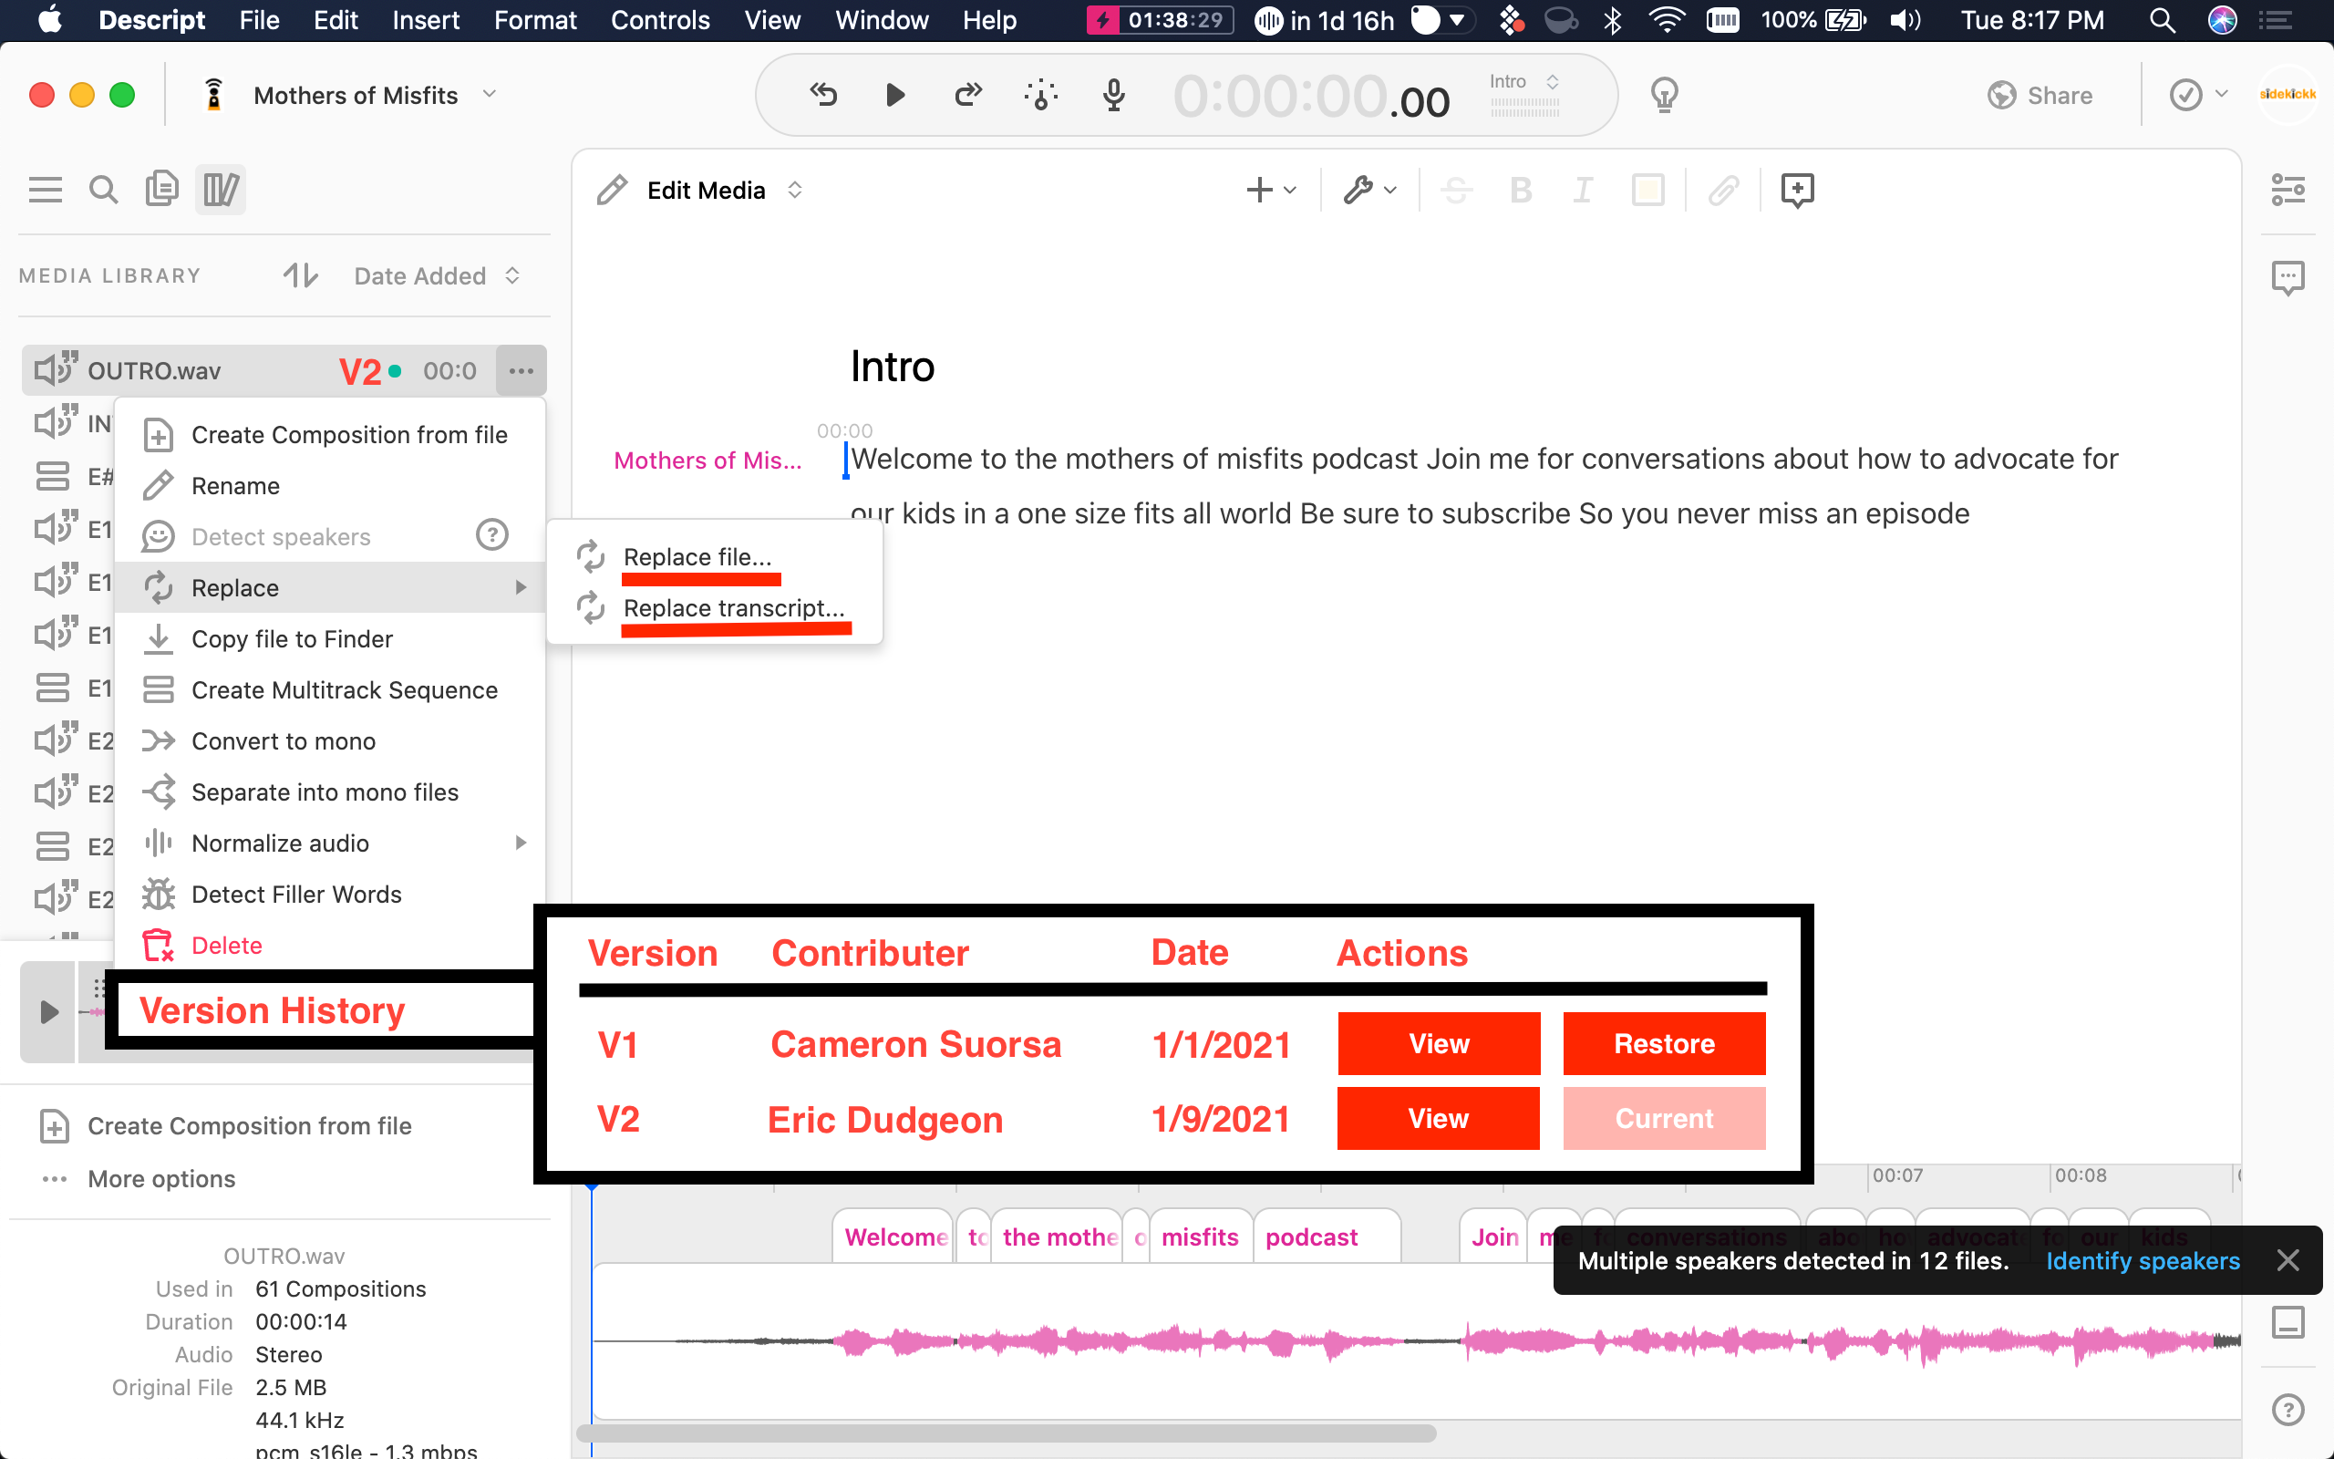The image size is (2334, 1459).
Task: Click the link attachment icon
Action: 1723,190
